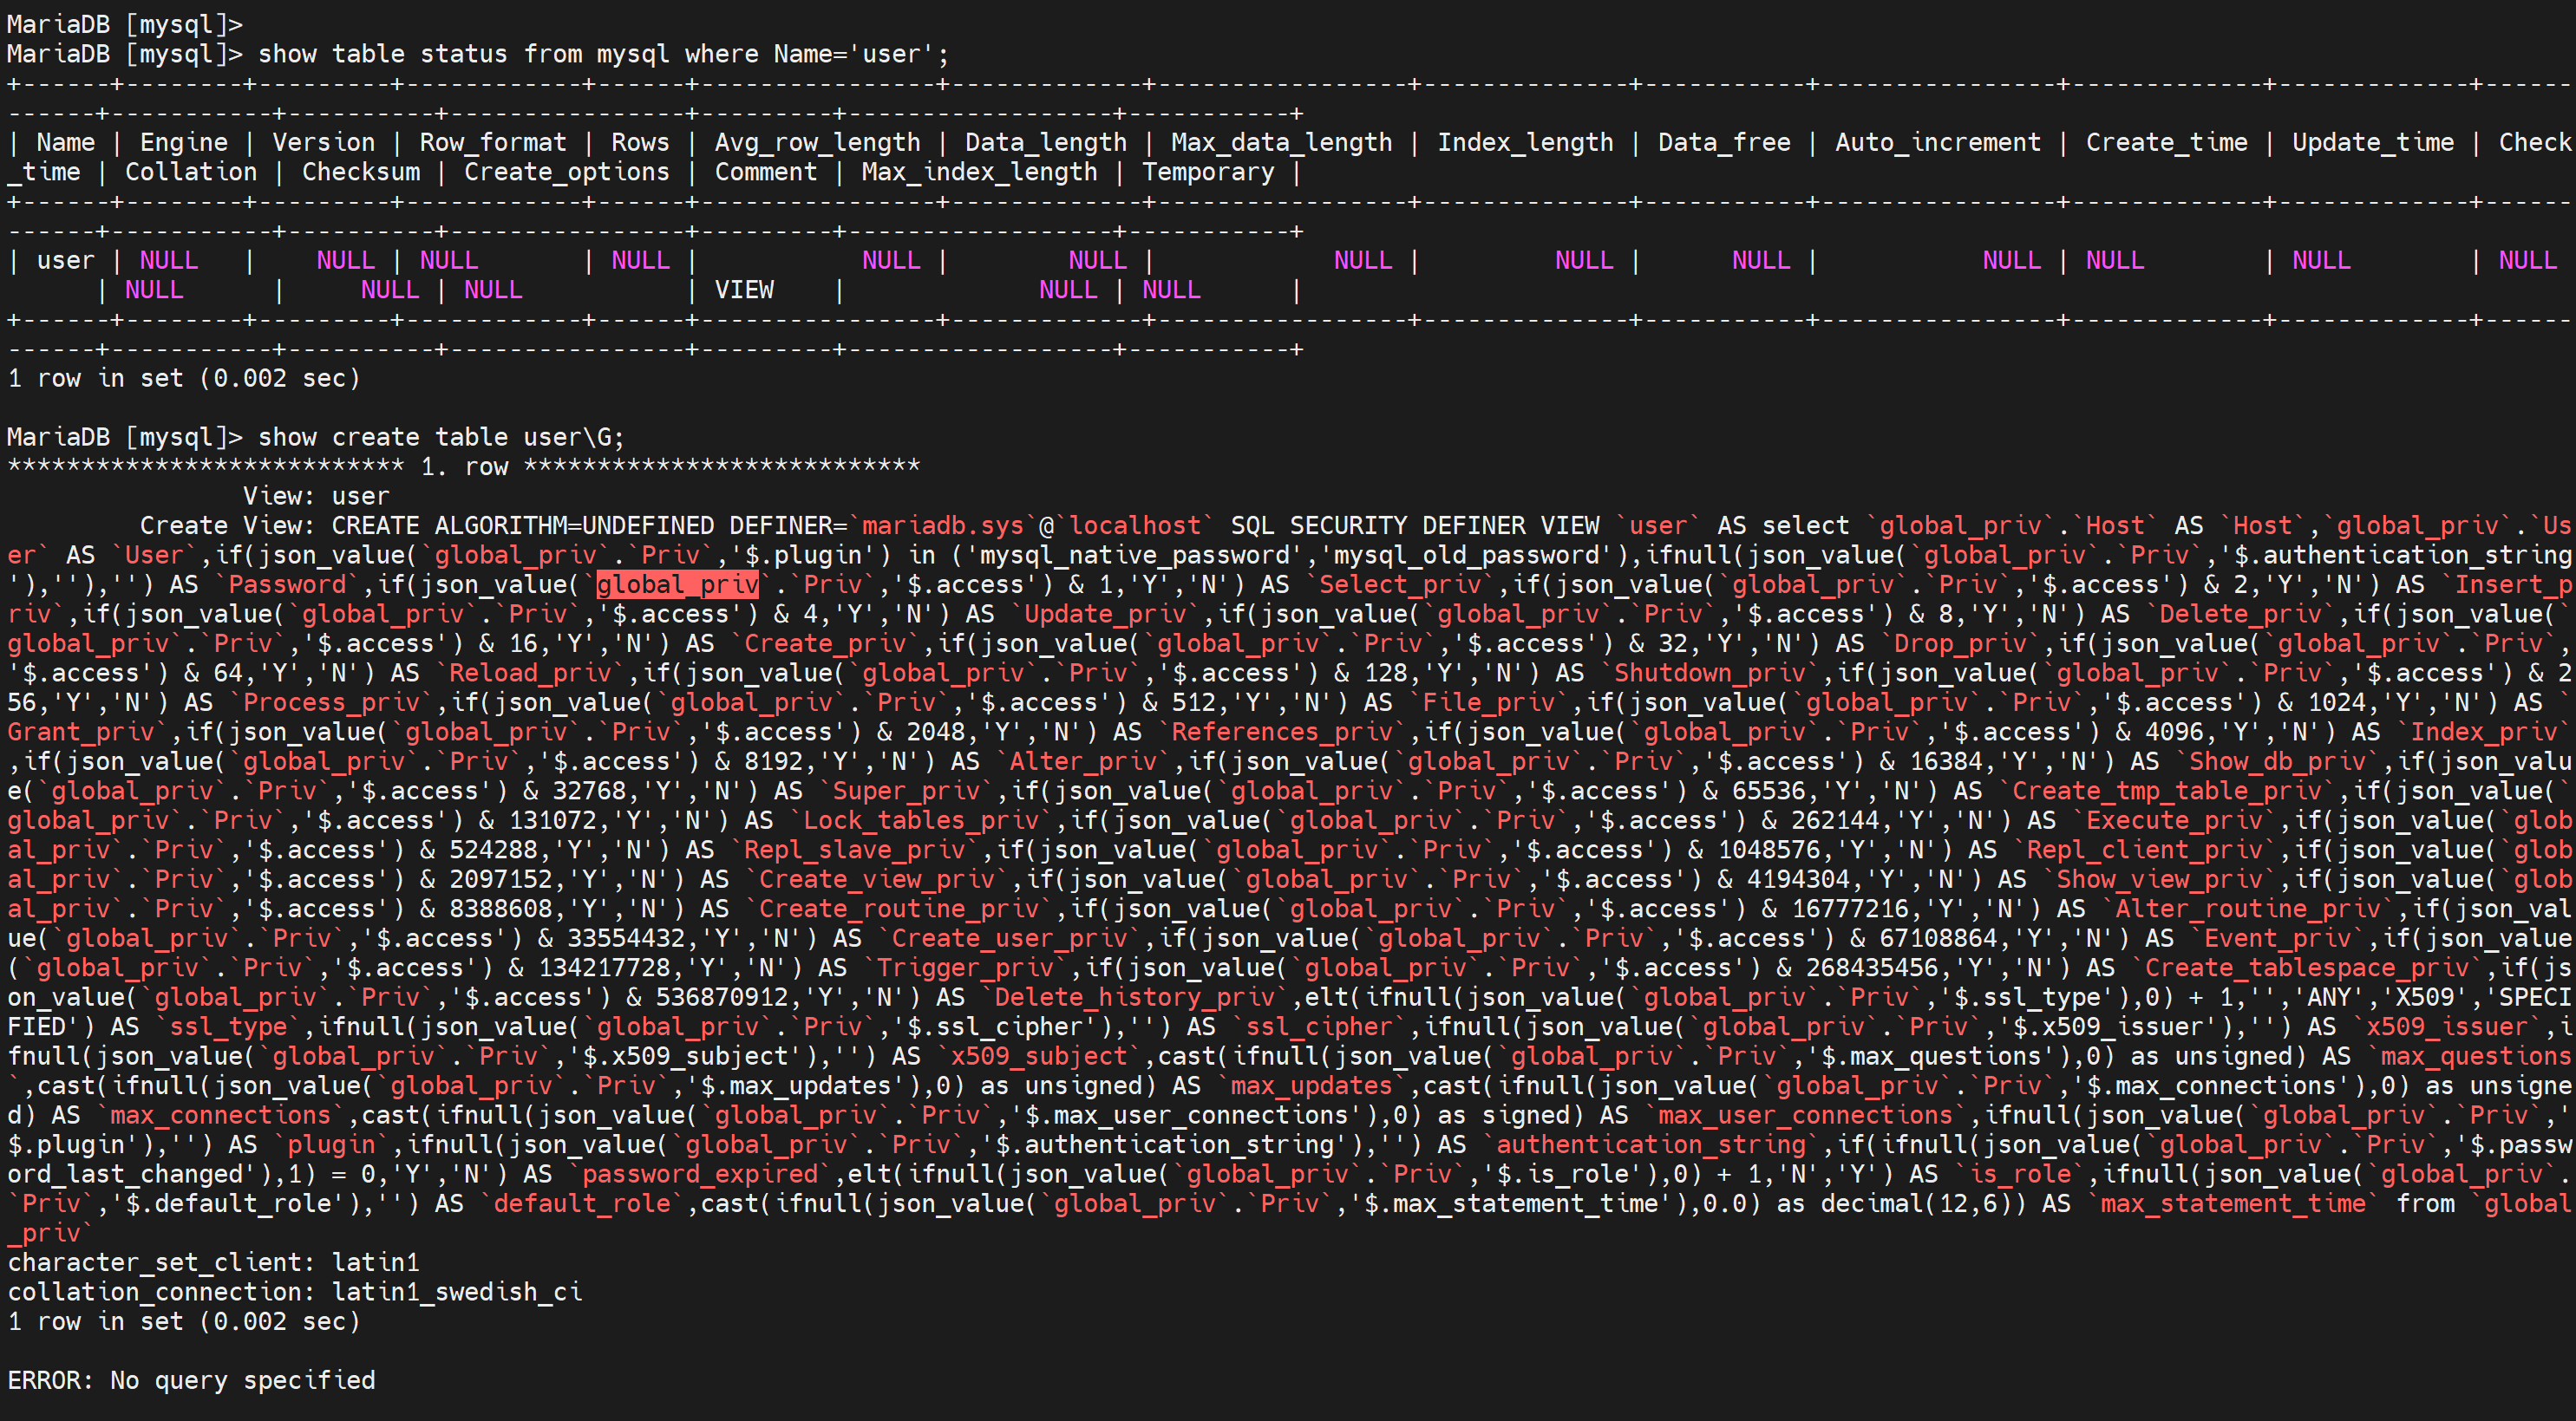
Task: Click the highlighted global_priv text
Action: point(677,584)
